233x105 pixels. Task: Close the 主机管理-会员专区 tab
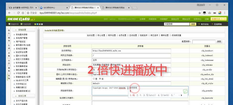36,8
